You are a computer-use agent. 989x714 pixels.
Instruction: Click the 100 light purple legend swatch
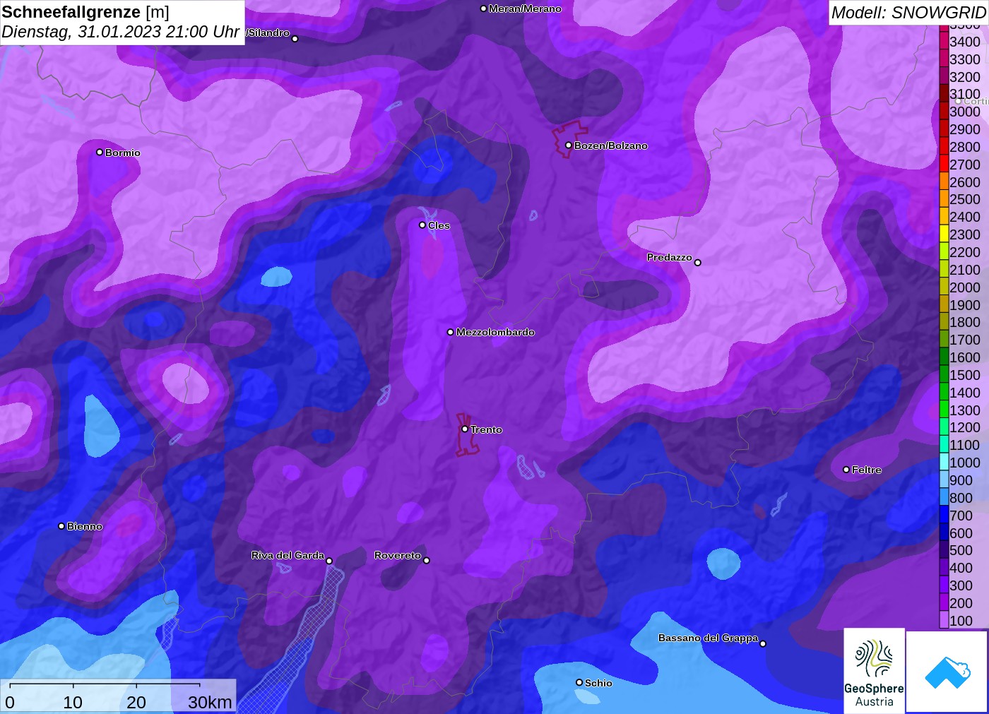(944, 621)
